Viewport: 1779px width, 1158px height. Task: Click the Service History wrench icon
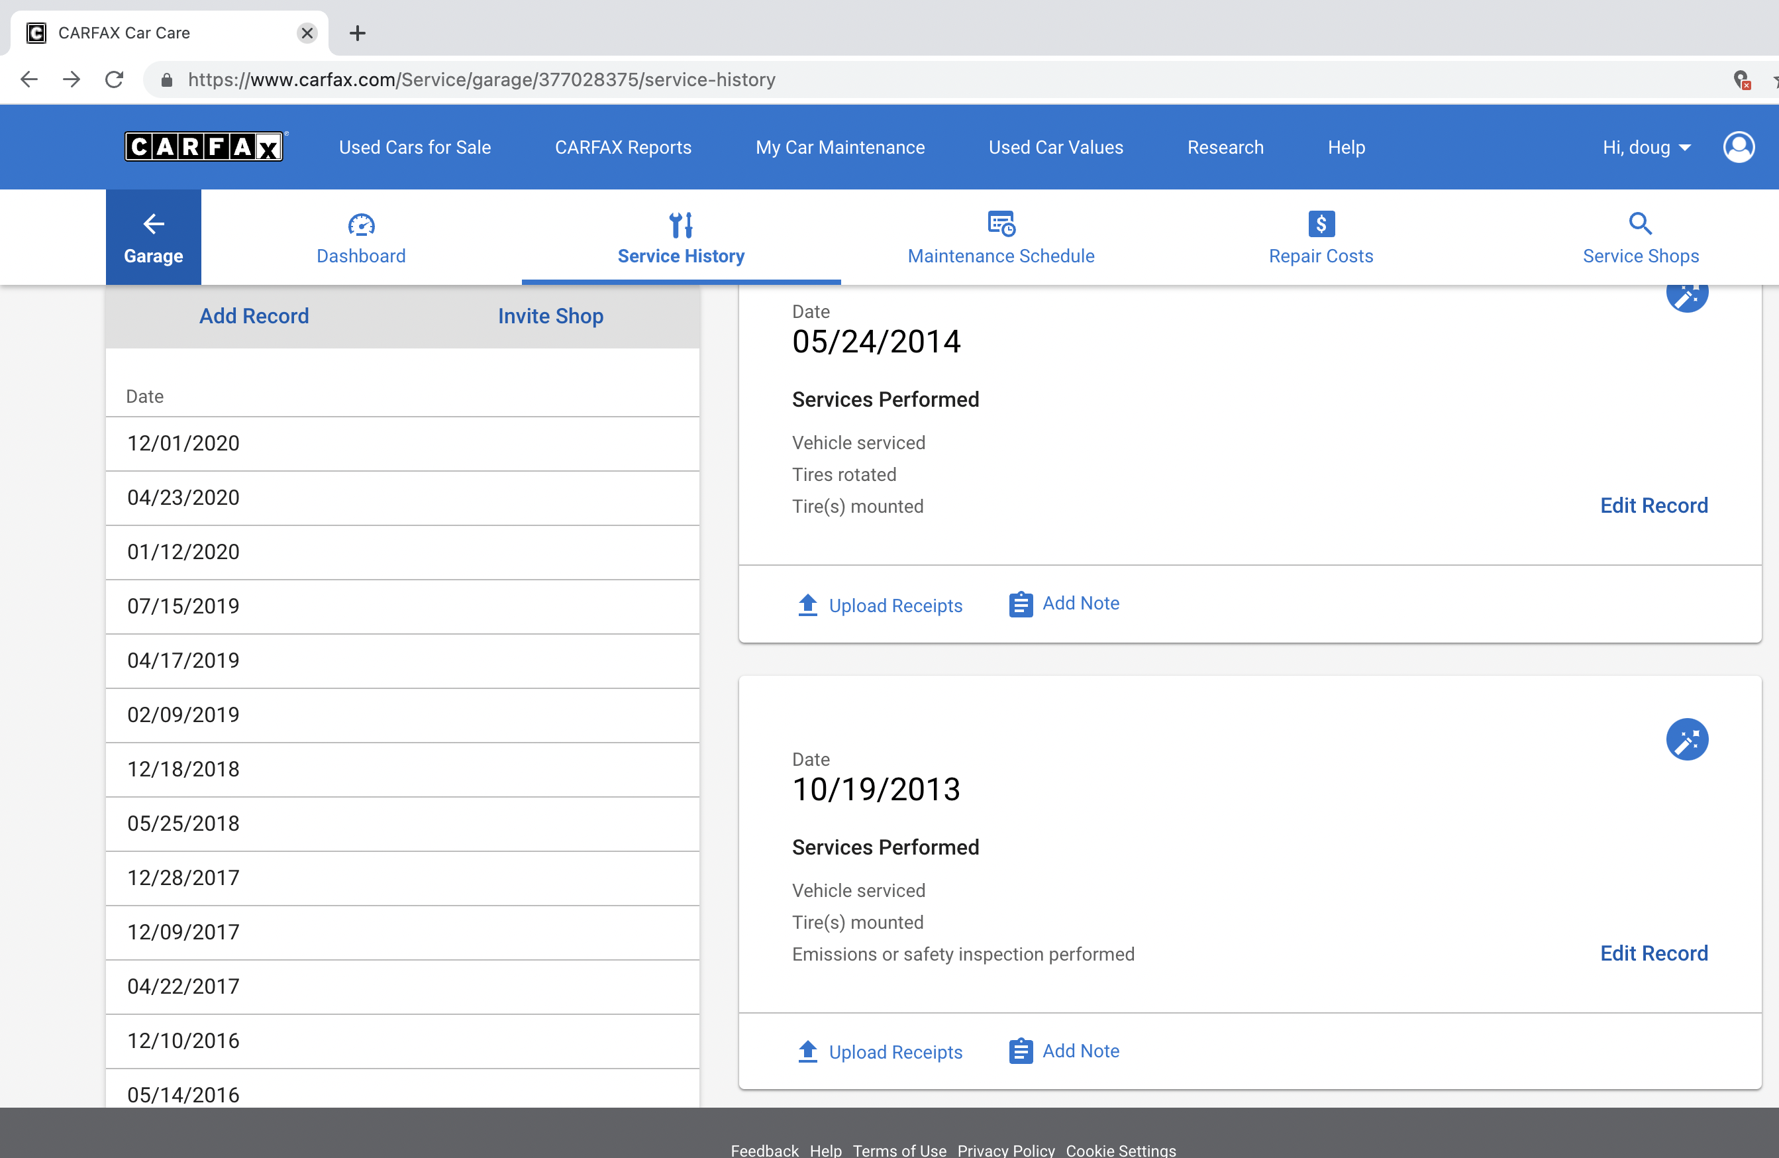point(680,225)
